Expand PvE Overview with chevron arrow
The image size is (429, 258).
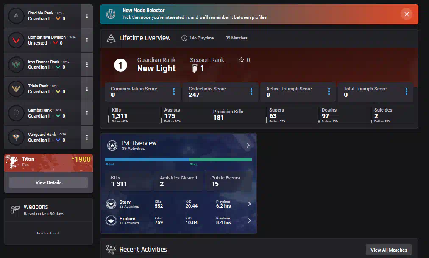248,146
